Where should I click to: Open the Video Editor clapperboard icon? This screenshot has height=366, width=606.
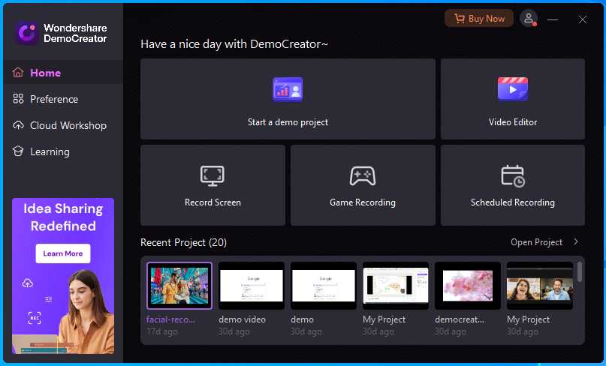[x=513, y=89]
